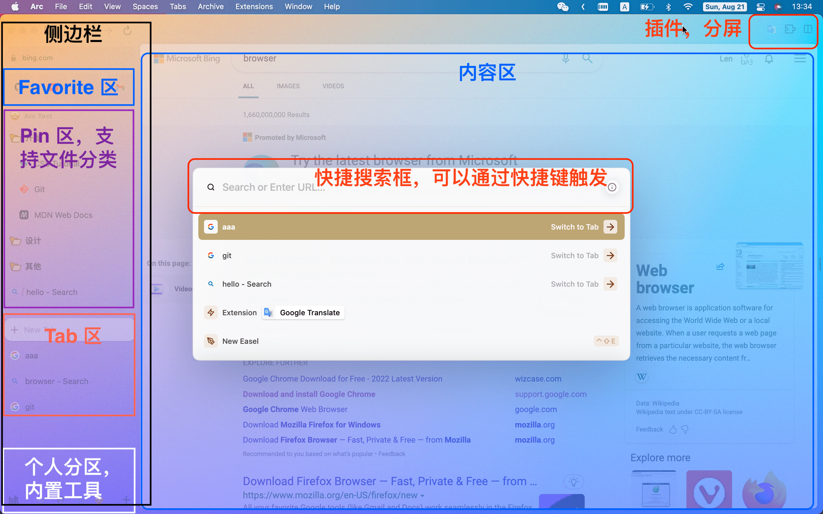Click the lightning Extension icon

coord(211,312)
